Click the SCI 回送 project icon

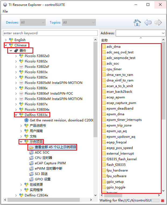point(31,174)
